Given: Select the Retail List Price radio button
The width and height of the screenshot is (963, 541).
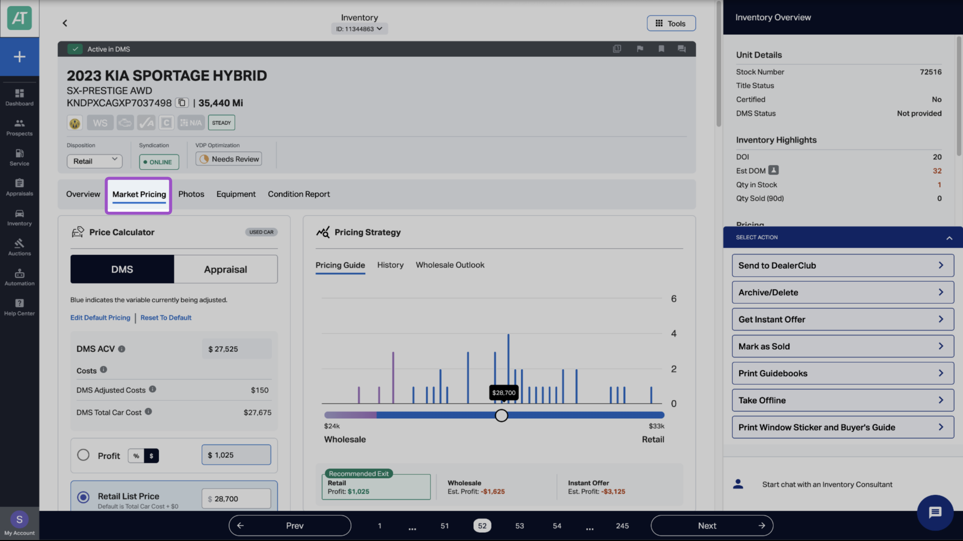Looking at the screenshot, I should pyautogui.click(x=83, y=497).
